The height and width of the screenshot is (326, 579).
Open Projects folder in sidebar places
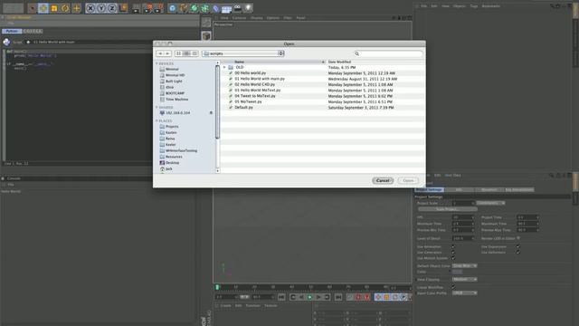click(172, 127)
